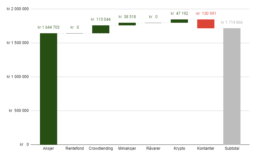Select the red Kontanter bar
The width and height of the screenshot is (257, 158).
(x=206, y=24)
